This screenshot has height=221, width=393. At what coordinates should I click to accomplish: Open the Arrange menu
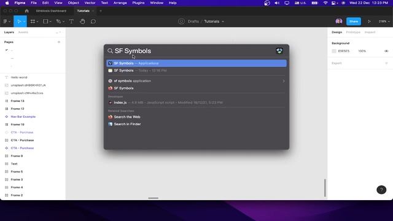point(120,2)
